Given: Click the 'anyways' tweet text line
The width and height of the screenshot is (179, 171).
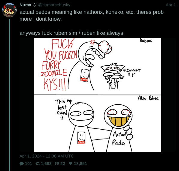Looking at the screenshot, I should pyautogui.click(x=71, y=33).
